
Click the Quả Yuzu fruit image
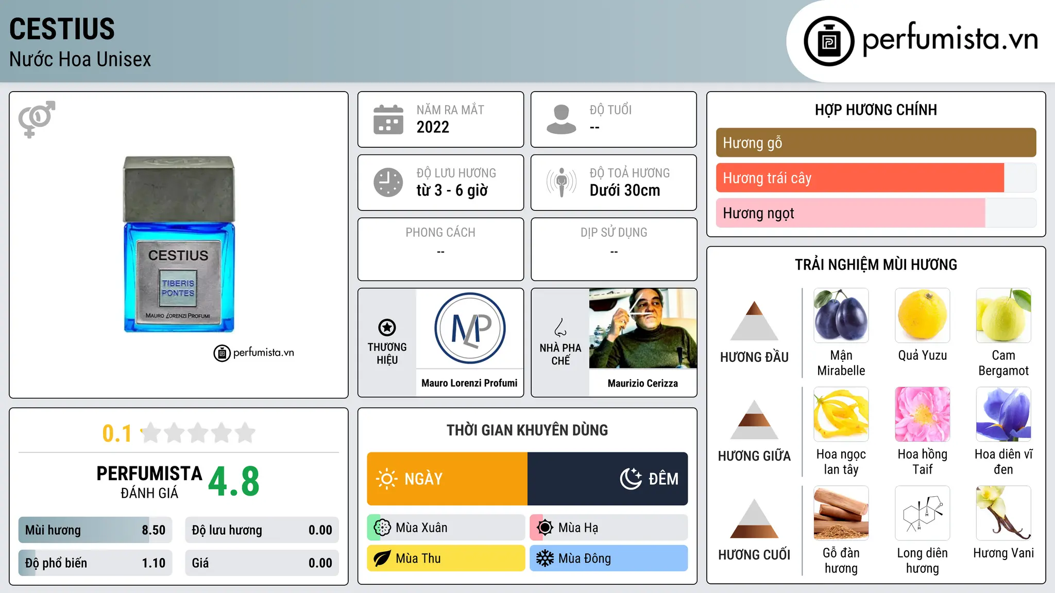[923, 316]
